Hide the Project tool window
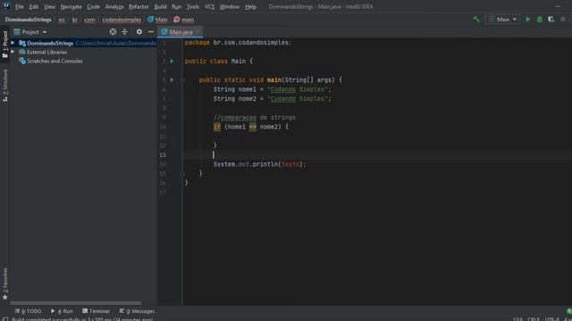 click(151, 32)
